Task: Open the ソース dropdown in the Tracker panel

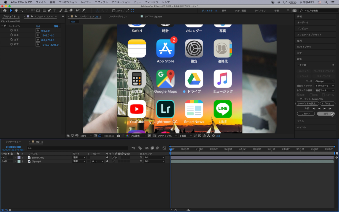Action: (324, 81)
